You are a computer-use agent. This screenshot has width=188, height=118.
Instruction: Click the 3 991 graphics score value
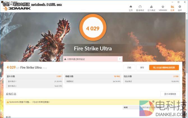point(59,76)
